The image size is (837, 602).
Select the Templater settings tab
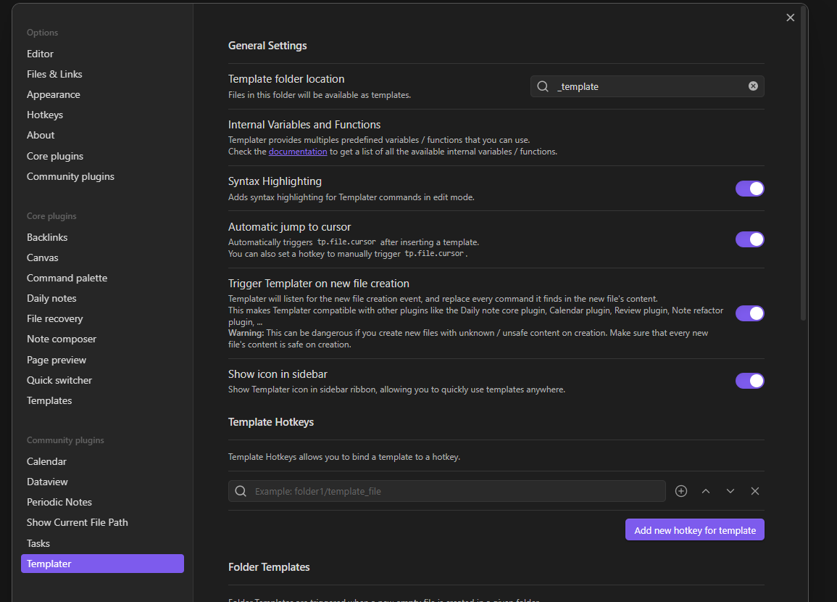pos(102,564)
